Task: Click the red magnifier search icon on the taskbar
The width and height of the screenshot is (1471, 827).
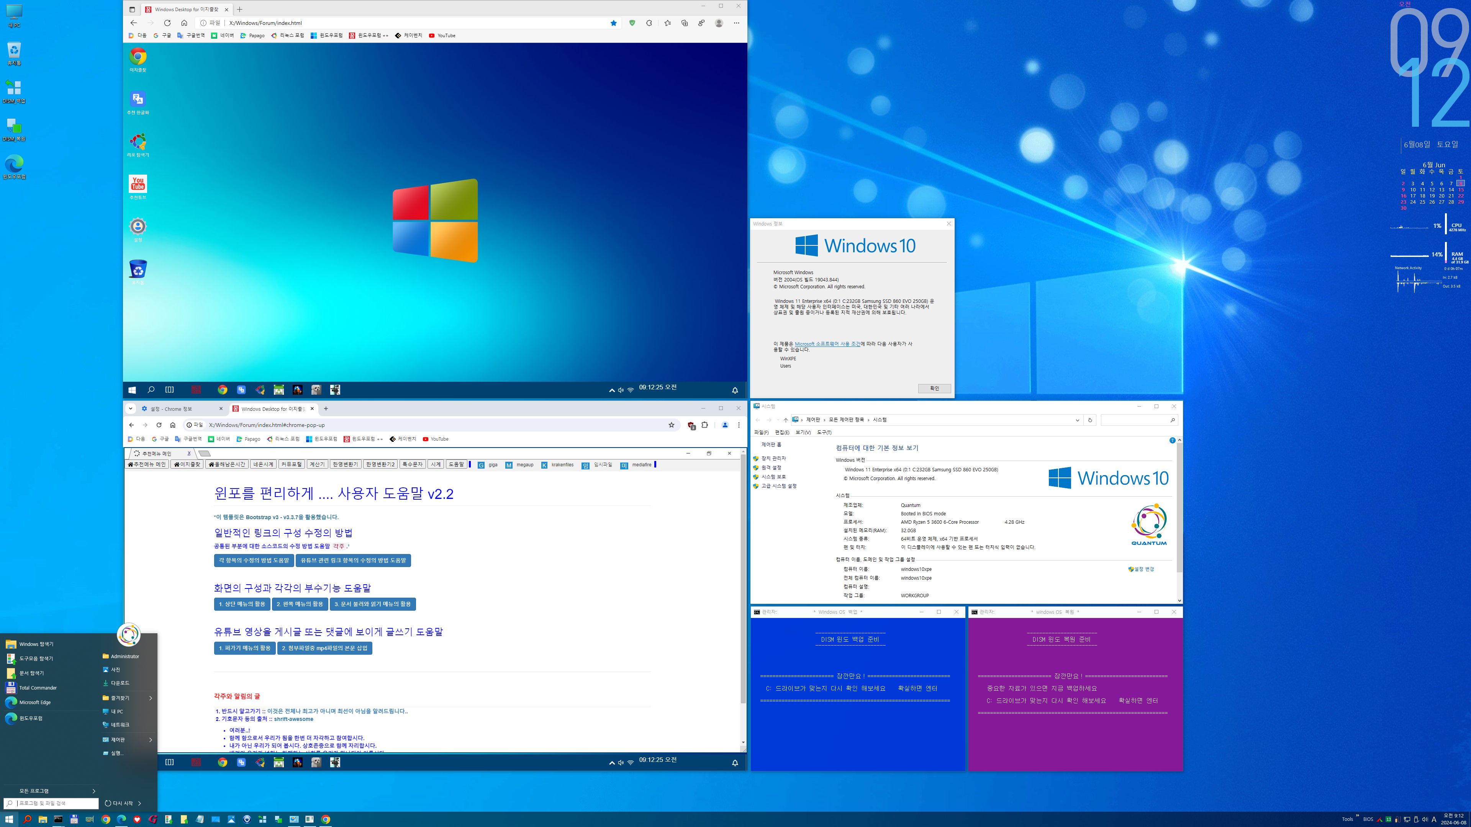Action: 27,819
